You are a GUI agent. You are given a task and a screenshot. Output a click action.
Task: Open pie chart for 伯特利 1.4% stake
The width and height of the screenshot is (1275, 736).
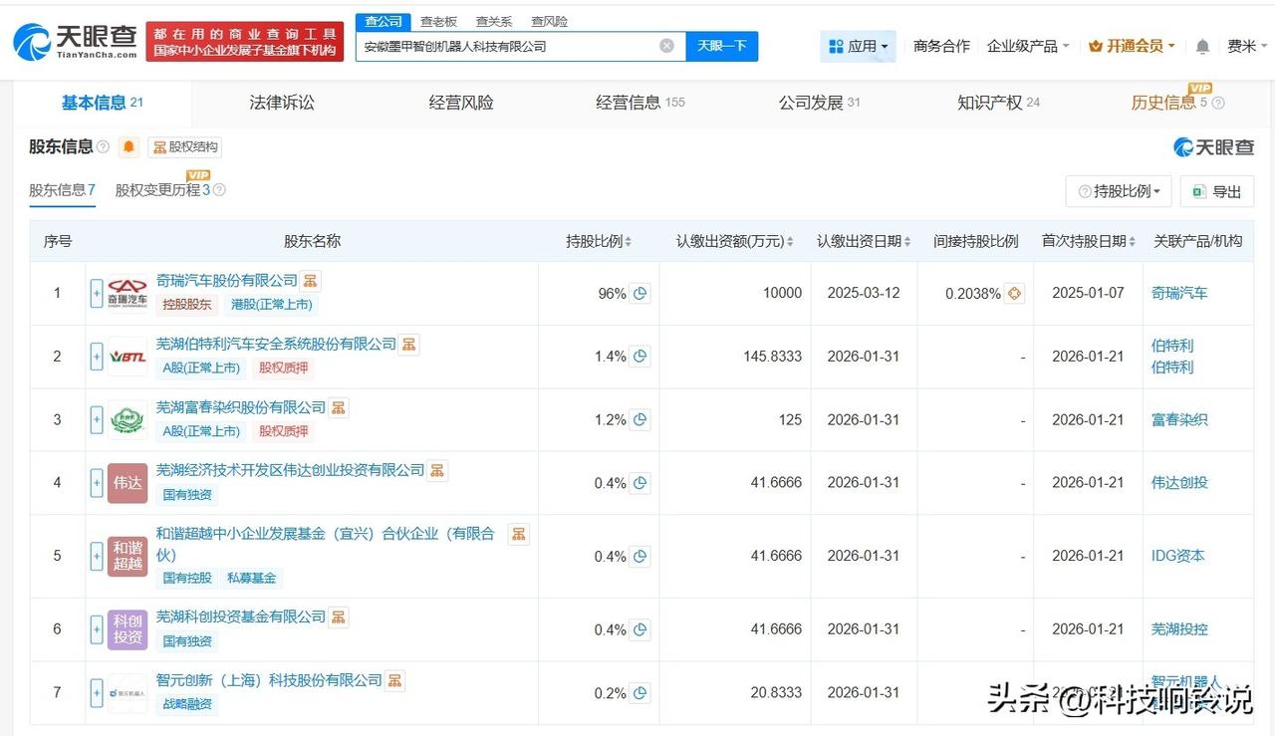click(640, 357)
